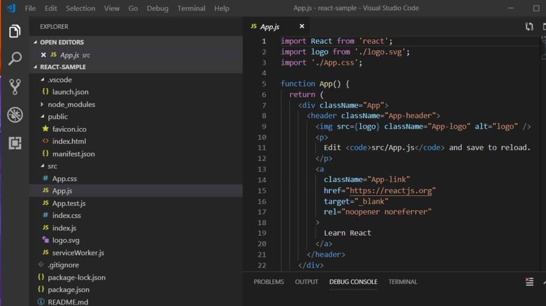546x306 pixels.
Task: Select the Debug icon in the activity bar
Action: tap(15, 115)
